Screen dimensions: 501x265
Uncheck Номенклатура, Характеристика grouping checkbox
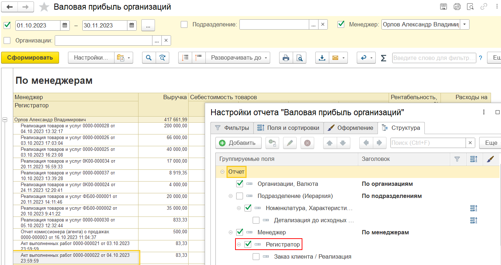coord(248,208)
